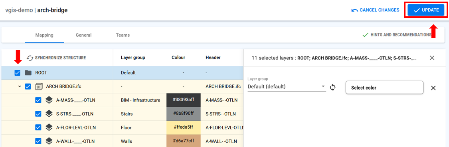449x147 pixels.
Task: Open Hints and Recommendations
Action: click(397, 35)
